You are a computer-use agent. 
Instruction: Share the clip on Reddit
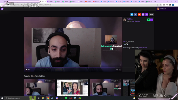pyautogui.click(x=139, y=14)
